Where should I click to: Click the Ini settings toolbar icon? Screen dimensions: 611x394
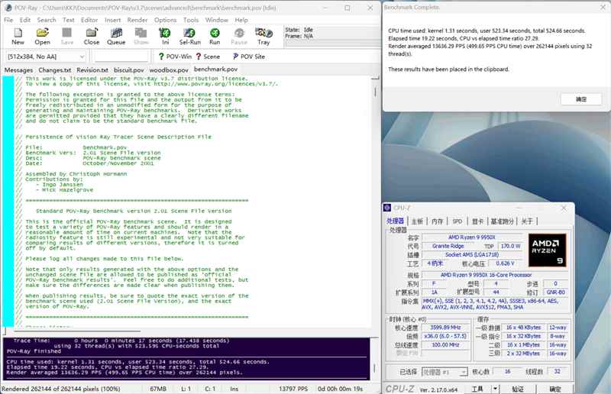(x=165, y=35)
